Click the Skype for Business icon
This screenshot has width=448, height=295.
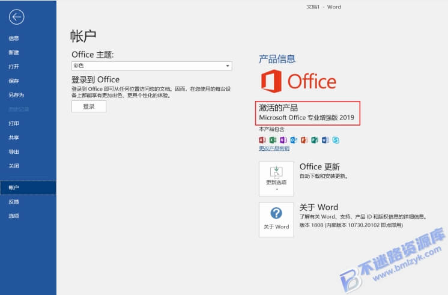click(x=336, y=140)
